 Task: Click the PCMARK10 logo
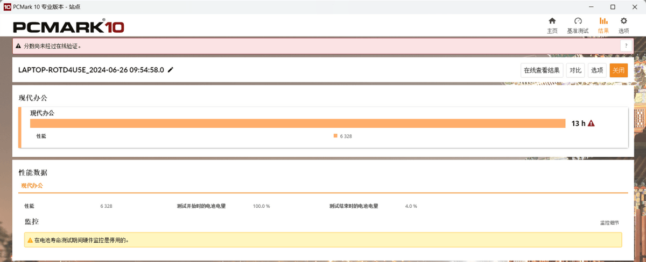(68, 27)
